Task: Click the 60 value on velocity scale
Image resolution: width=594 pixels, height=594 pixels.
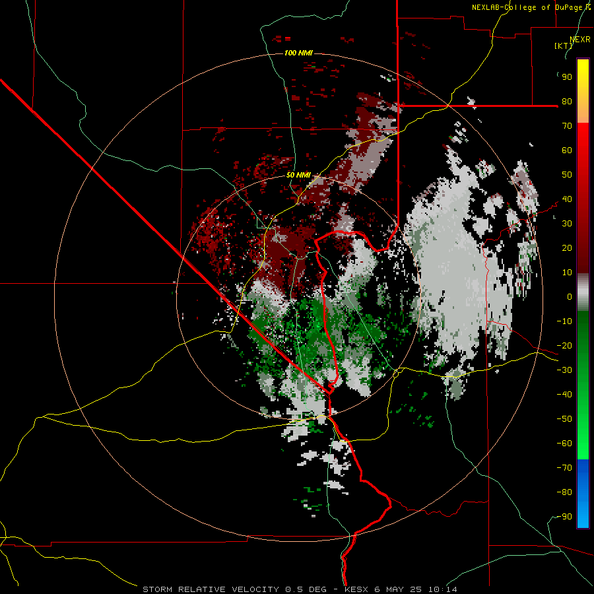Action: coord(567,150)
